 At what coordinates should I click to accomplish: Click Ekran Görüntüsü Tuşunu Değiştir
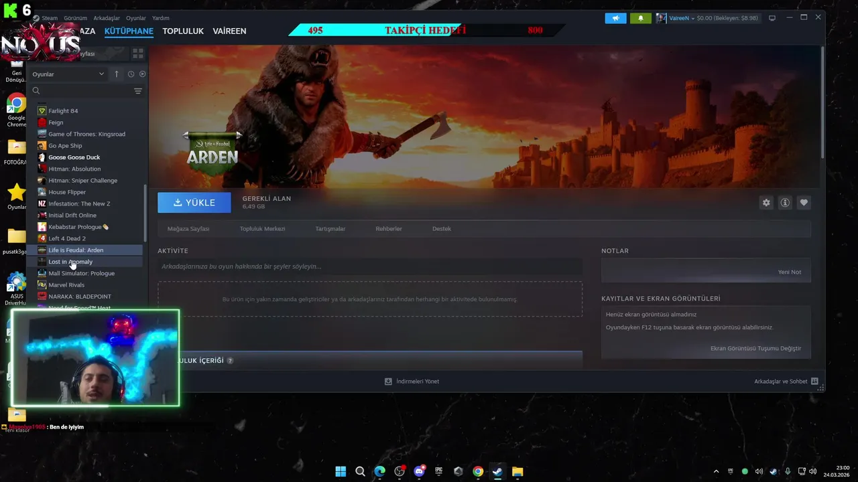tap(755, 348)
